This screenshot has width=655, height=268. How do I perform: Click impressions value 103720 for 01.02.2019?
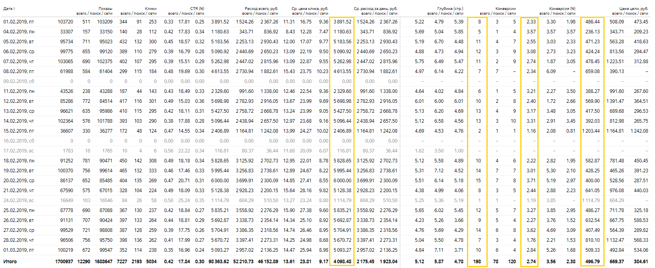[x=65, y=22]
